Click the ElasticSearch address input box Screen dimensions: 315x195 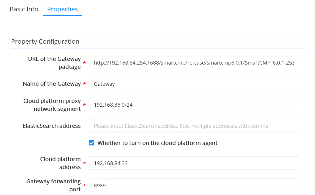pyautogui.click(x=194, y=126)
